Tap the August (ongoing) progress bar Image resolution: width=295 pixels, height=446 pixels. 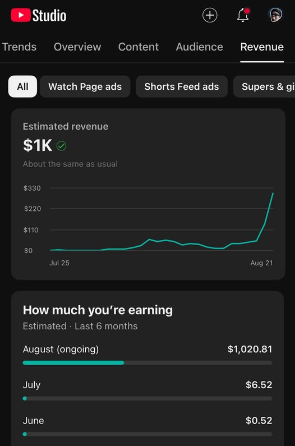[147, 362]
